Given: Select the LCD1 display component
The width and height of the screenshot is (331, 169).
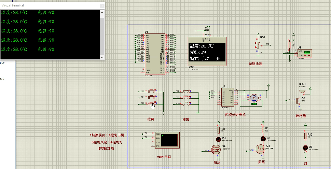Looking at the screenshot, I should (207, 53).
